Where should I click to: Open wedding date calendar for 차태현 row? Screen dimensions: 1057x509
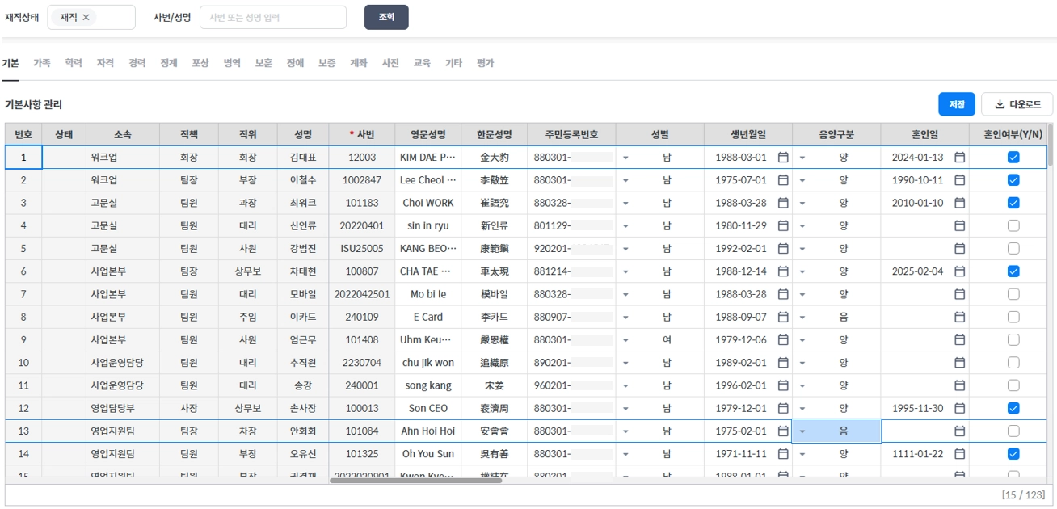[x=960, y=271]
